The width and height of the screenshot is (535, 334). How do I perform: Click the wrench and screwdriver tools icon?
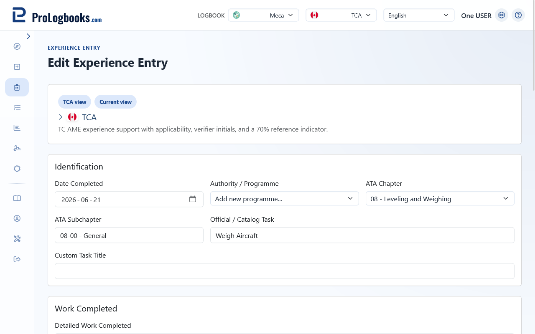click(x=17, y=239)
